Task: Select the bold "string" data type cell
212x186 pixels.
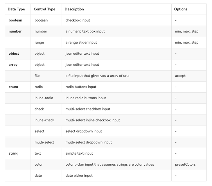Action: coord(14,153)
